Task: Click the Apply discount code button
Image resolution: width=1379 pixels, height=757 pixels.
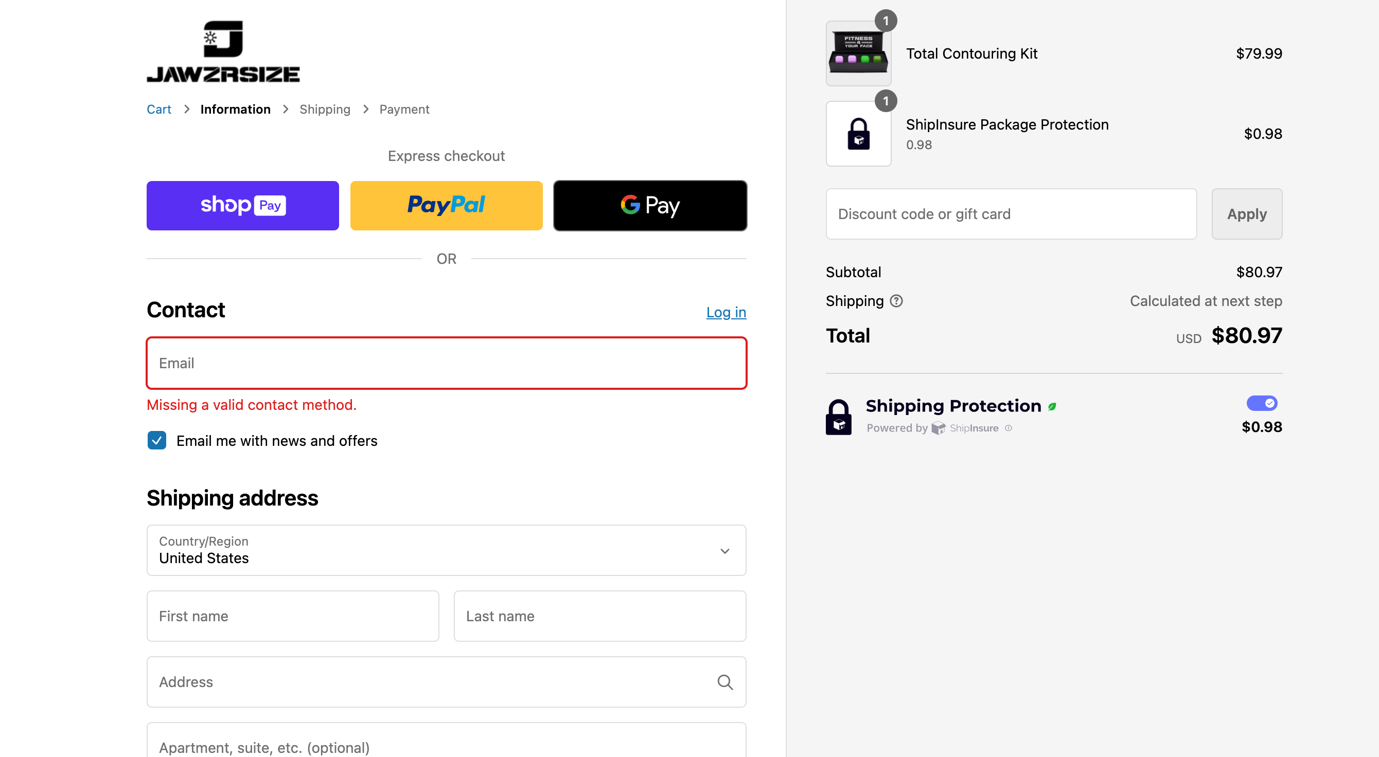Action: click(x=1248, y=213)
